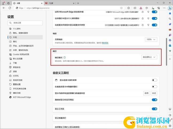Open 隐私、搜索和服务 privacy section
173x129 pixels.
click(x=25, y=33)
